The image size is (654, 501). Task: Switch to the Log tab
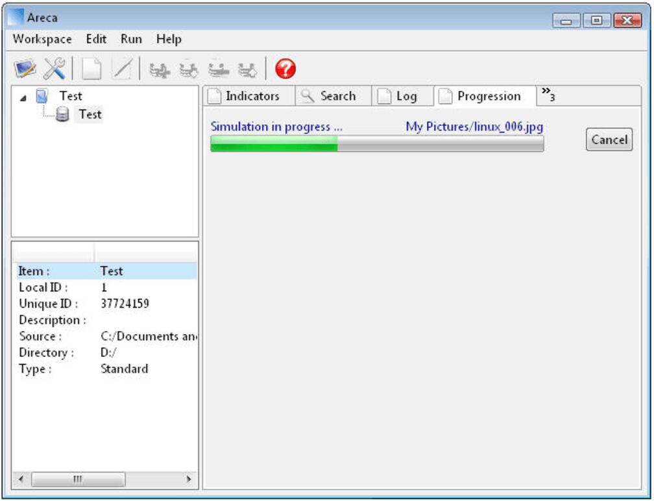[x=402, y=96]
